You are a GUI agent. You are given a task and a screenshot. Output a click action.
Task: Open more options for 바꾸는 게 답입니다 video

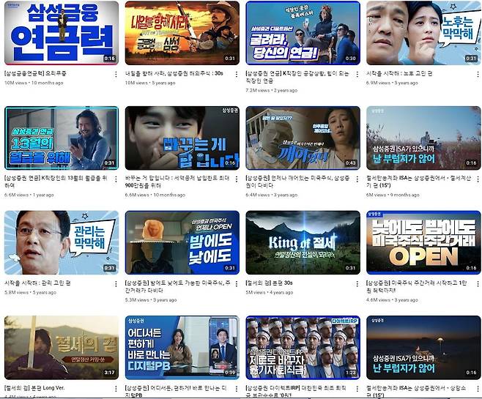click(x=237, y=179)
